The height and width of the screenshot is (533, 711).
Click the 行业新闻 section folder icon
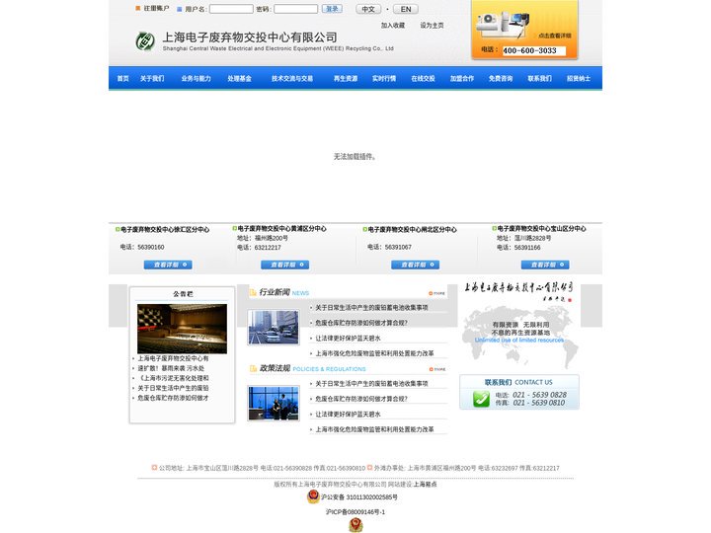[x=253, y=292]
